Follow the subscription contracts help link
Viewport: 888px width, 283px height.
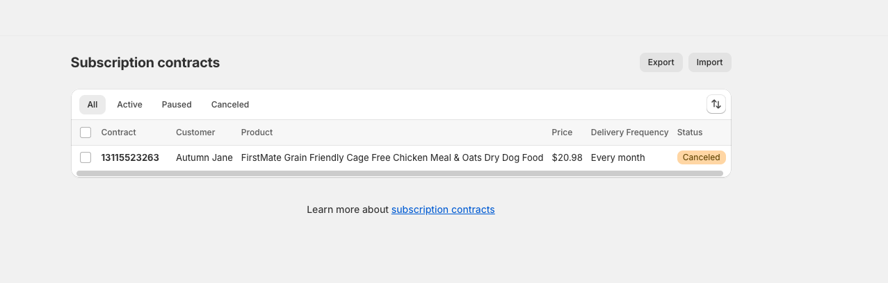(443, 209)
